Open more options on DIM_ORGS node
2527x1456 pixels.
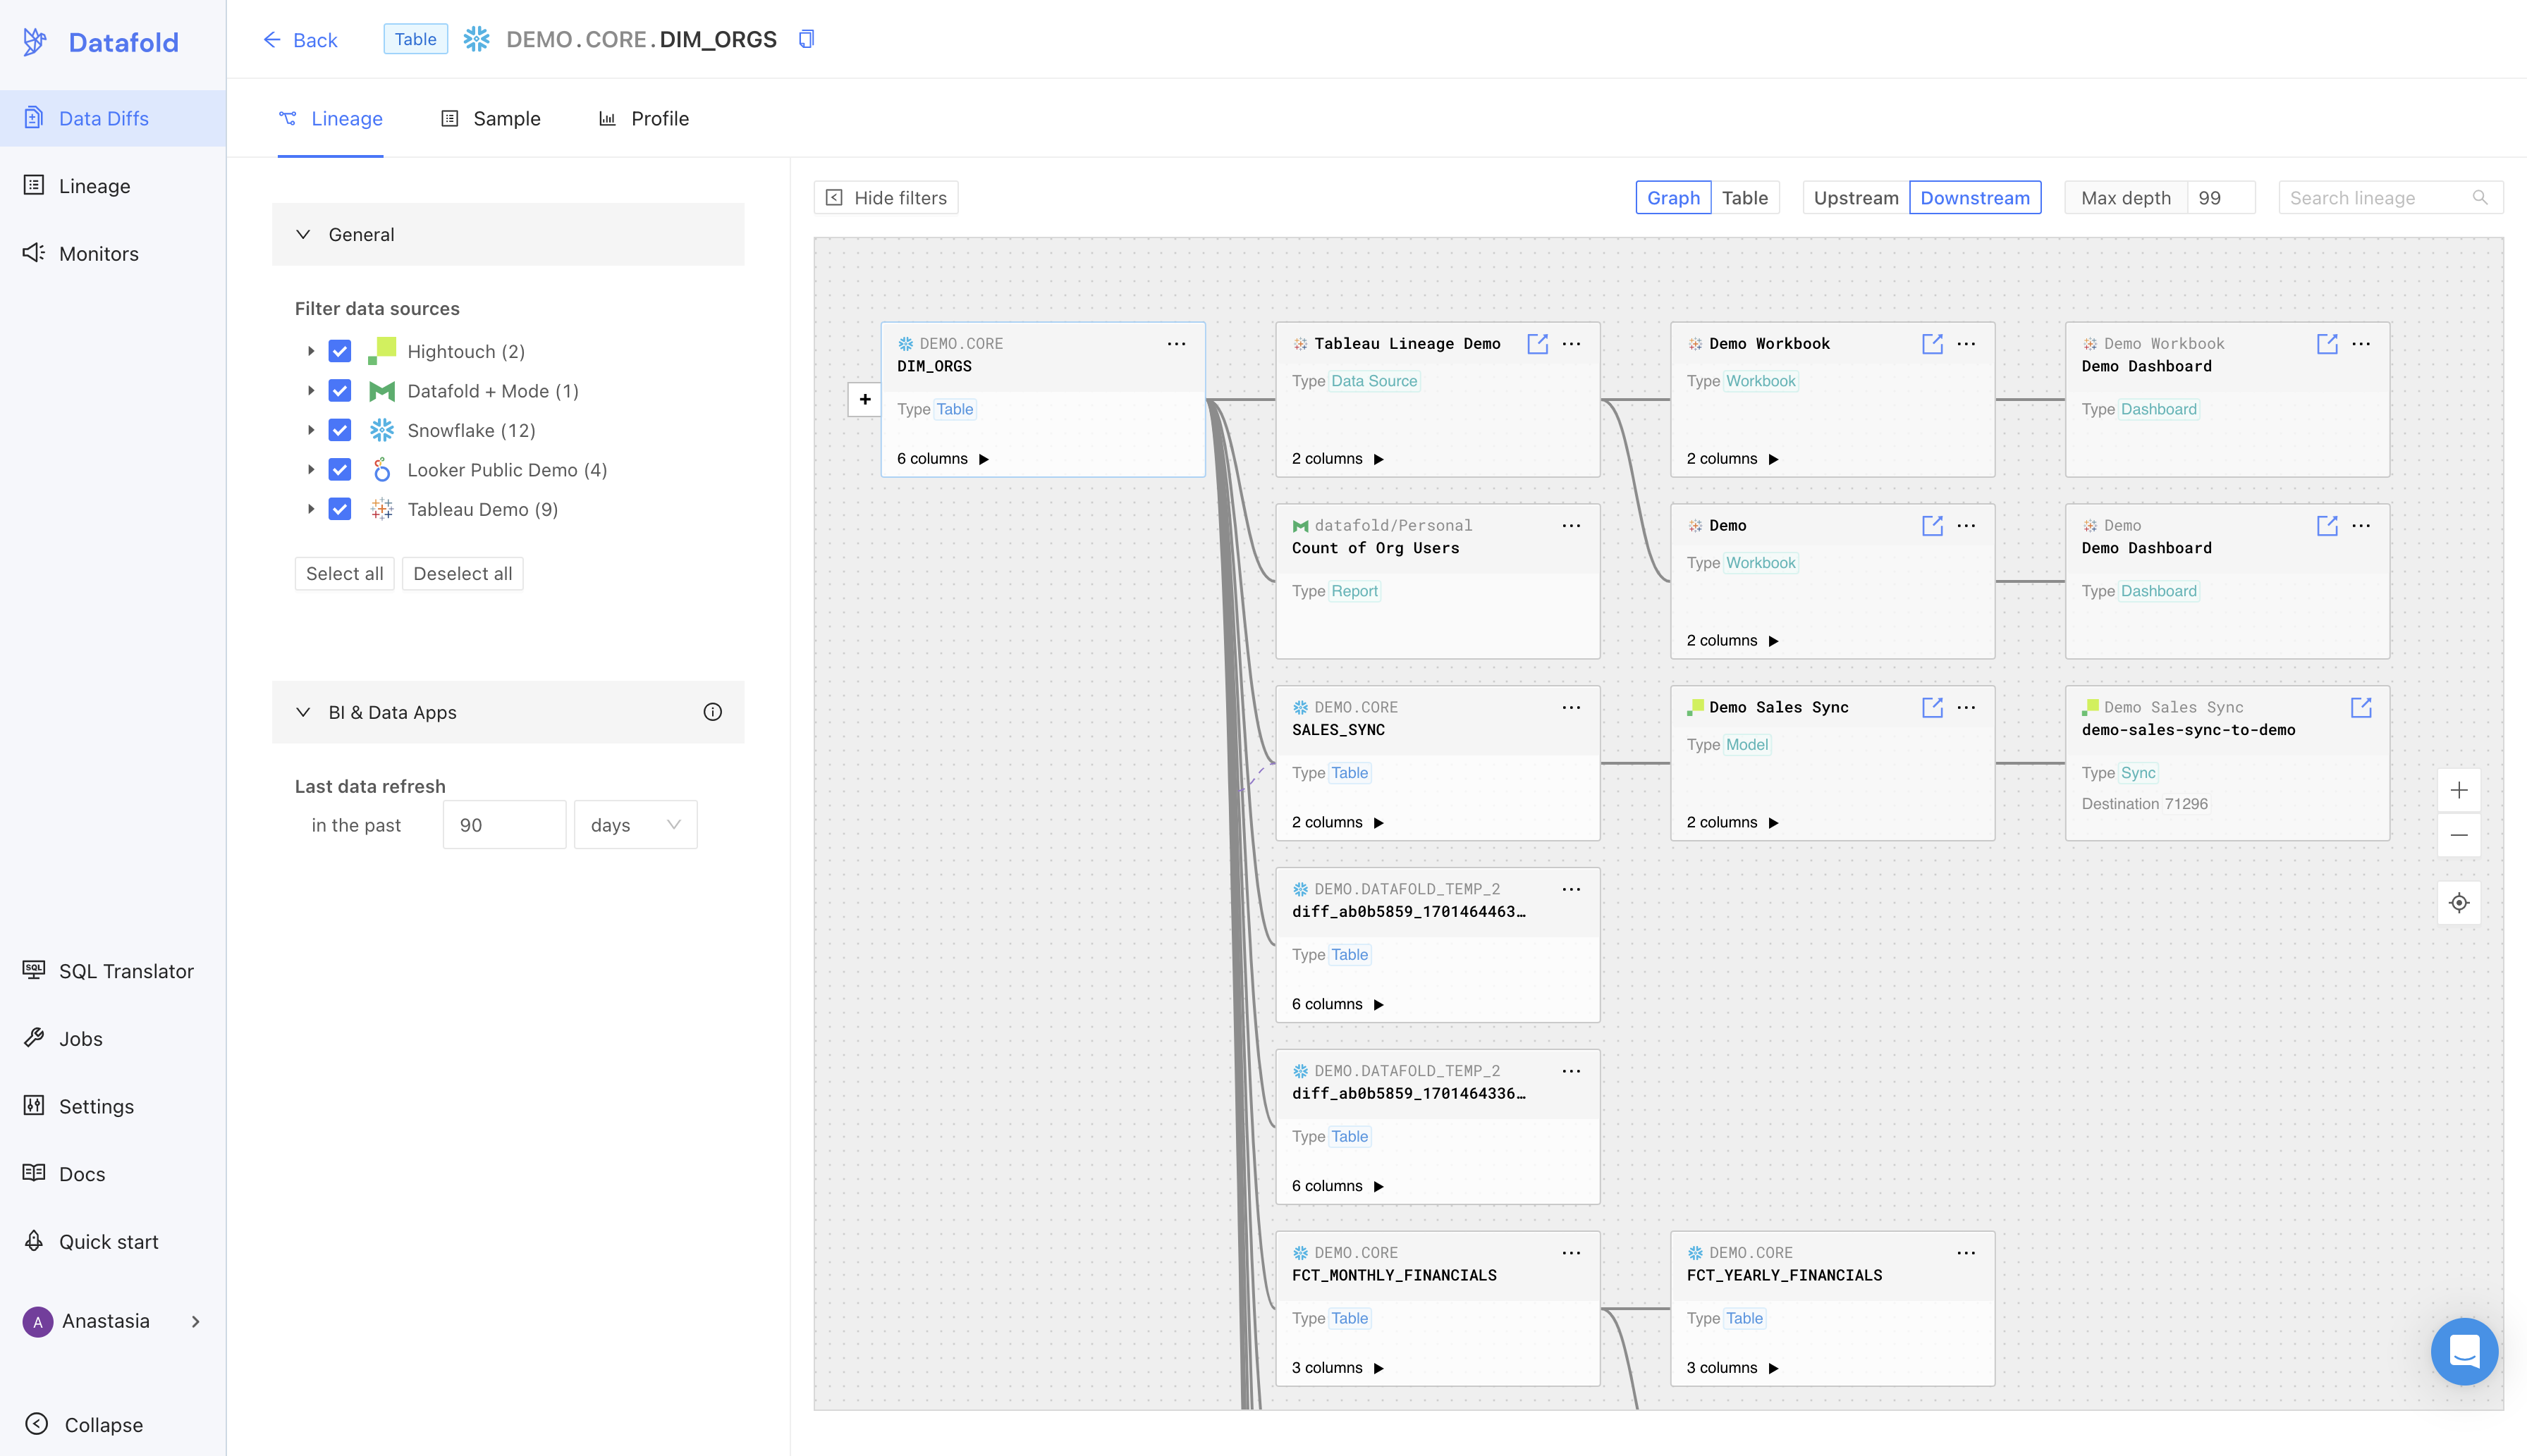1177,344
